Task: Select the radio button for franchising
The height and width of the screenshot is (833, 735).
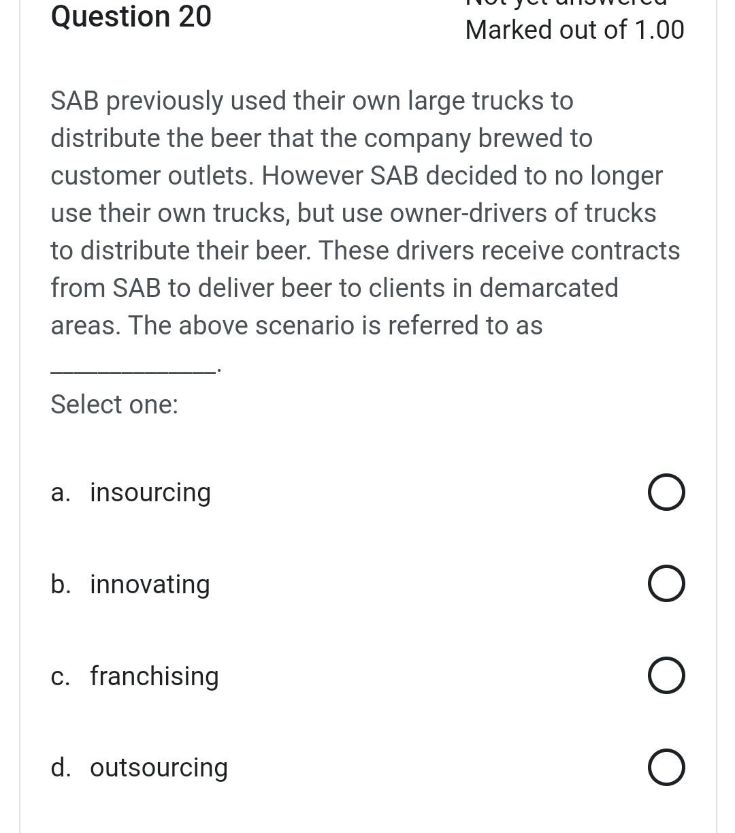Action: (x=666, y=675)
